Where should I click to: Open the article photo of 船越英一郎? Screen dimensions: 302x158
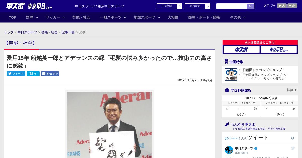click(109, 124)
